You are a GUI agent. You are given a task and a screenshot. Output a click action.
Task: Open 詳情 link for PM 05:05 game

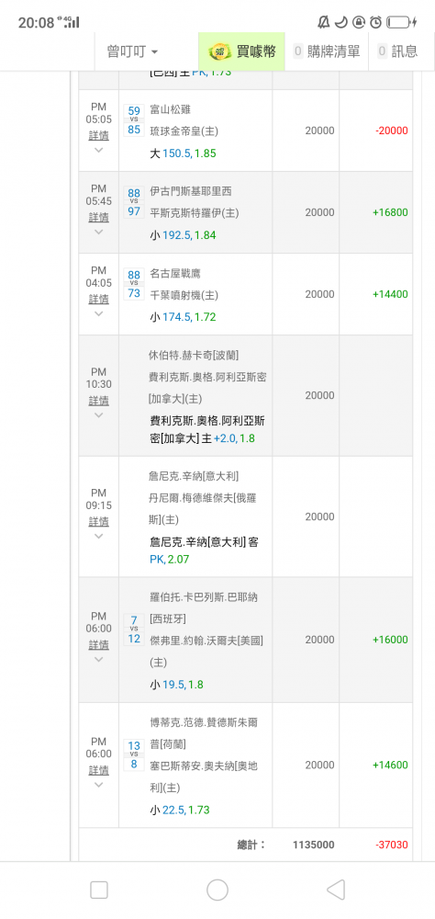point(98,135)
